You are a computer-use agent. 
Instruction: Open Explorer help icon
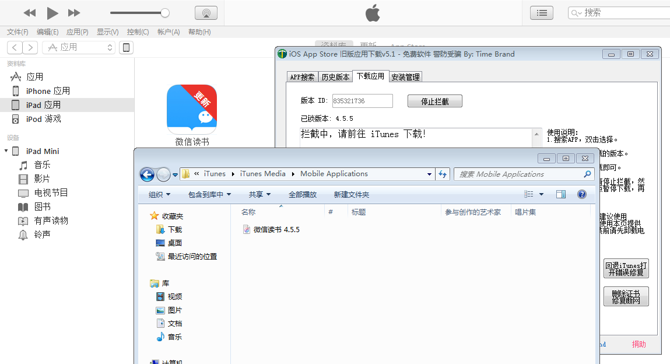tap(581, 194)
